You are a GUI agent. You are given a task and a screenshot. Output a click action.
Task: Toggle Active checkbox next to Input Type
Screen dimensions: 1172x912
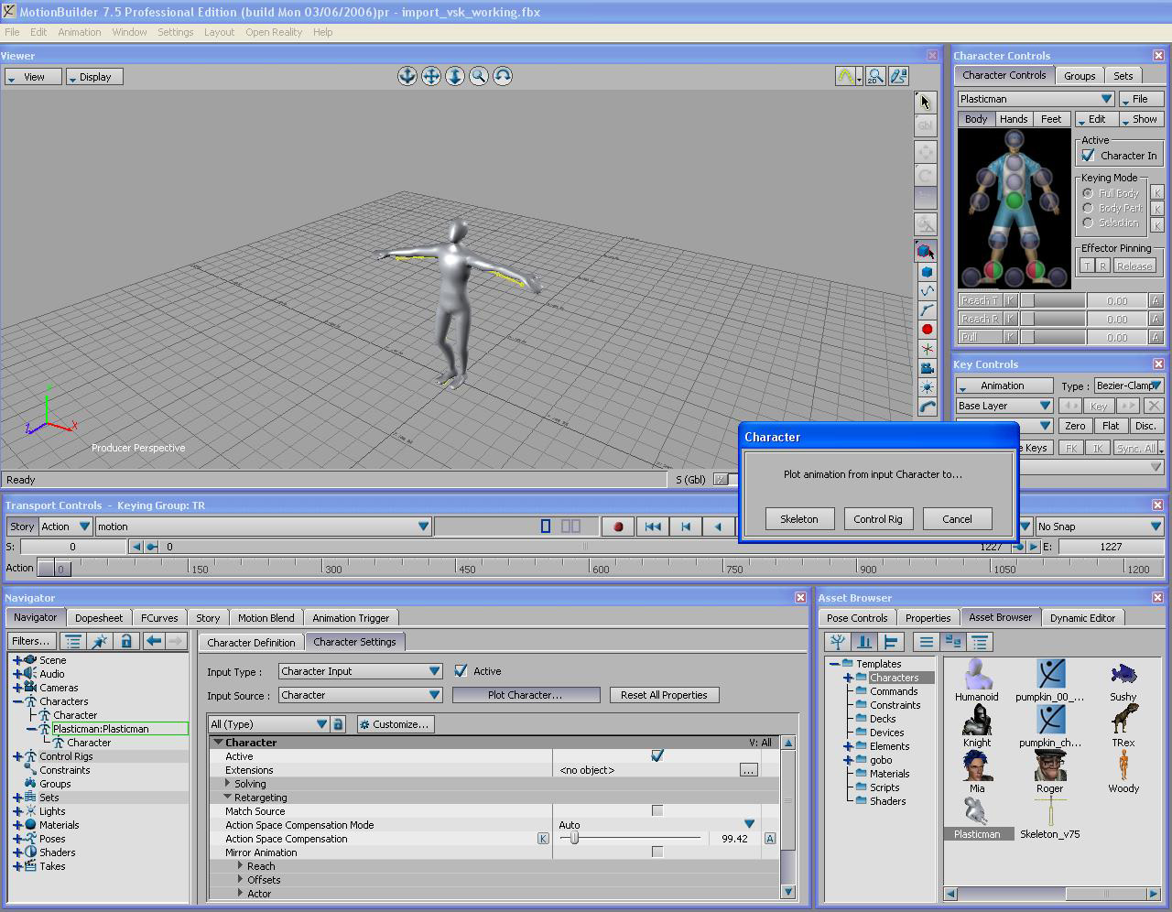tap(461, 671)
